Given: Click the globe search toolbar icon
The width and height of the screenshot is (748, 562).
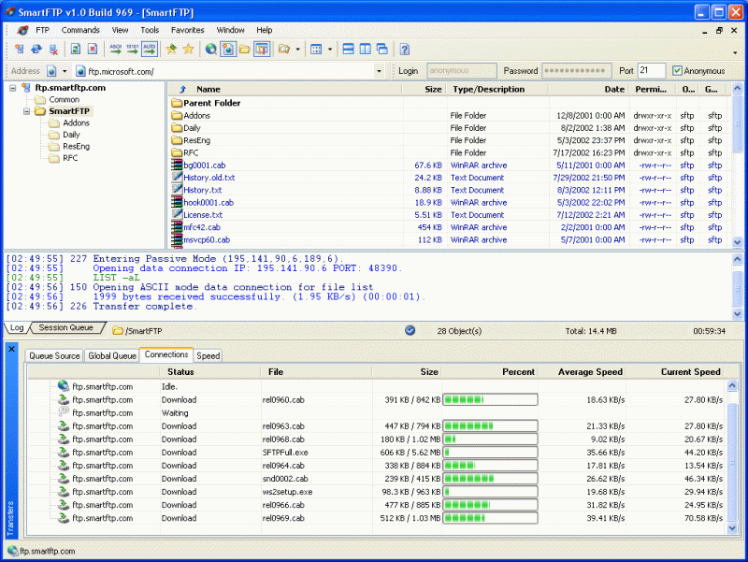Looking at the screenshot, I should [211, 50].
